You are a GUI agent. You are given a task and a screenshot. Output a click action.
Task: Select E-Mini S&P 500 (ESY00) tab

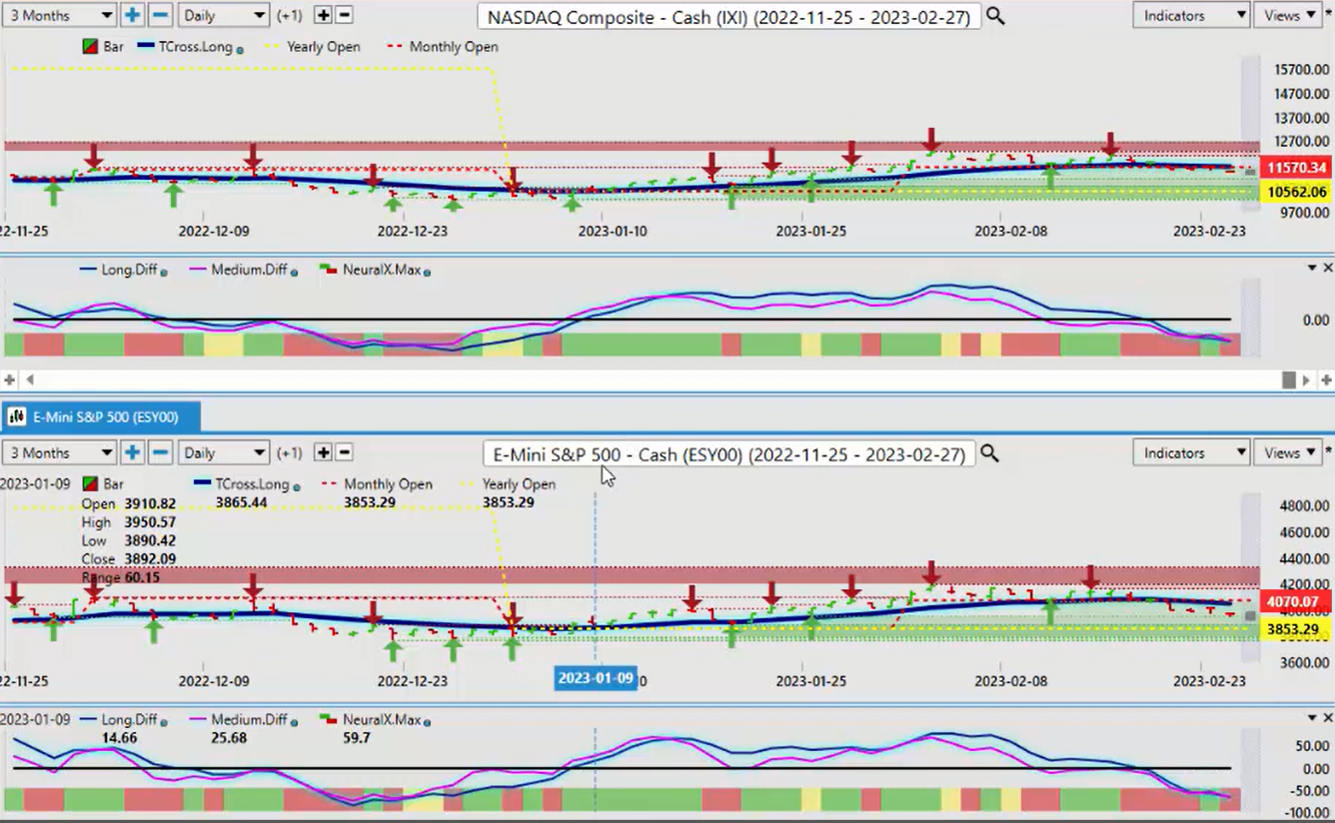tap(103, 416)
